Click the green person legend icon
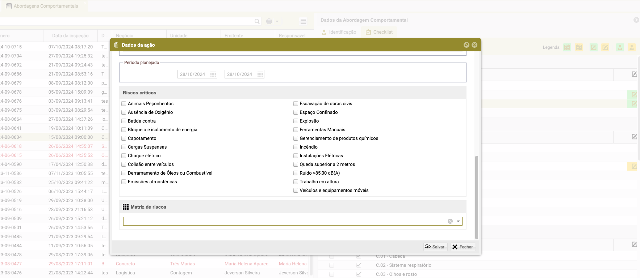640x278 pixels. tap(620, 47)
